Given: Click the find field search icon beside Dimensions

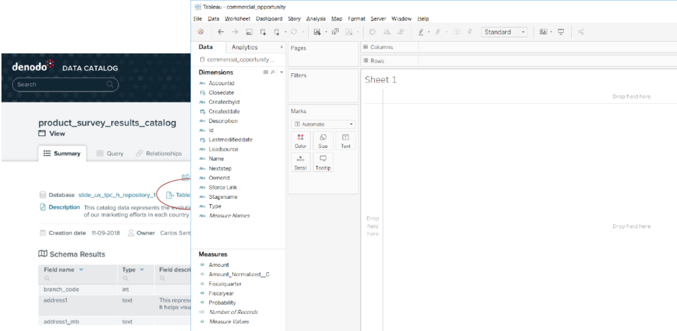Looking at the screenshot, I should click(272, 73).
